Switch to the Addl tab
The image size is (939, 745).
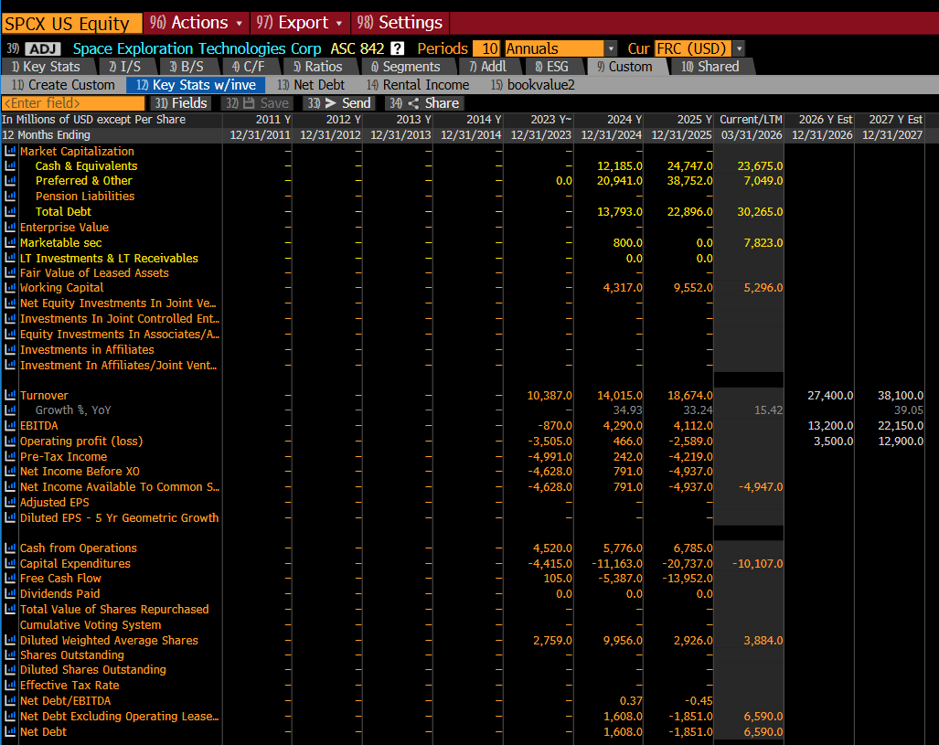pos(488,67)
